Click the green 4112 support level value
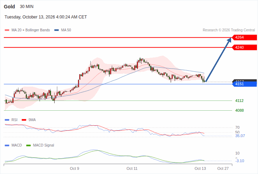This screenshot has width=258, height=174. (x=239, y=101)
